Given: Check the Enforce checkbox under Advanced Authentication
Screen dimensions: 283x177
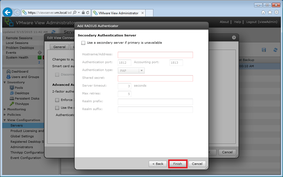Looking at the screenshot, I should coord(57,100).
